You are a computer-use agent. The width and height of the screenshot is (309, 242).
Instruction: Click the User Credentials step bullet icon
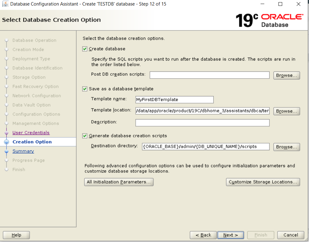[x=6, y=133]
